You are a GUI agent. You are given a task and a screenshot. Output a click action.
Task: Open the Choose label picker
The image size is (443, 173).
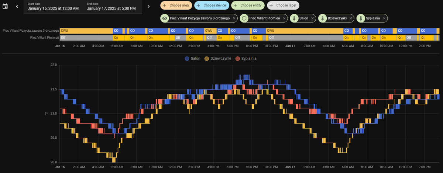(283, 6)
